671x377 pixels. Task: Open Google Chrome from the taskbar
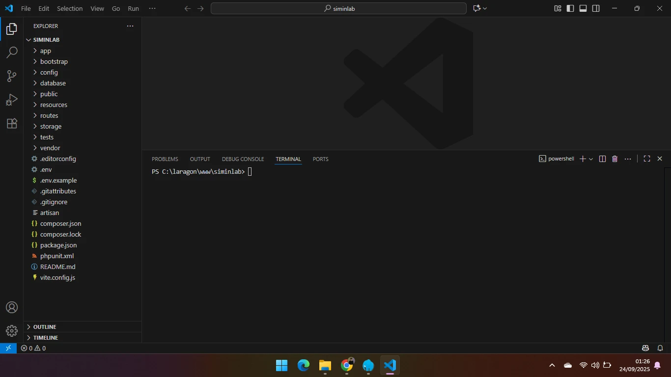point(347,366)
